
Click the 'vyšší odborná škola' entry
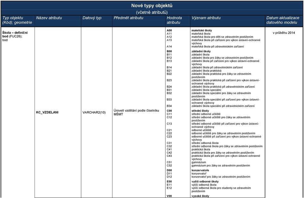[204, 185]
